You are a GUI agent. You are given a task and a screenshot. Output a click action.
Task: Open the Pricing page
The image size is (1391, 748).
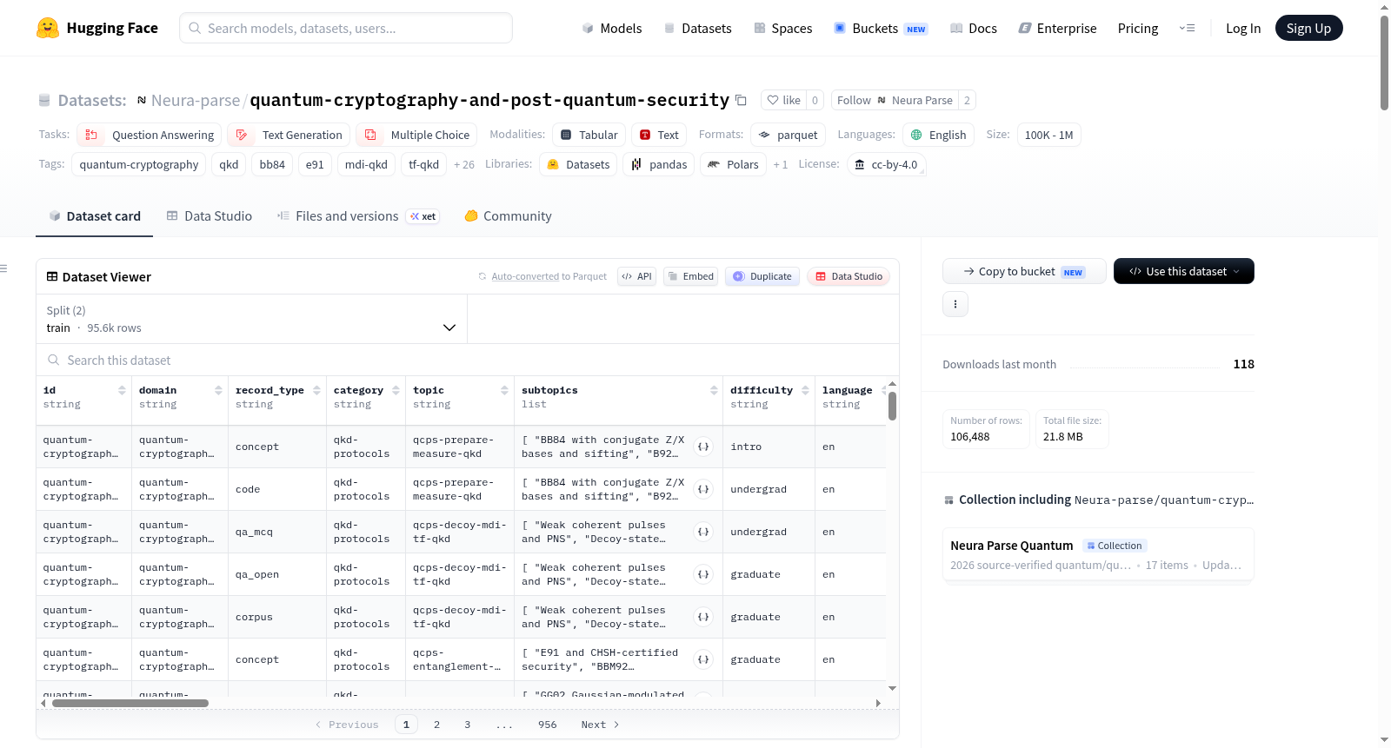[x=1138, y=28]
